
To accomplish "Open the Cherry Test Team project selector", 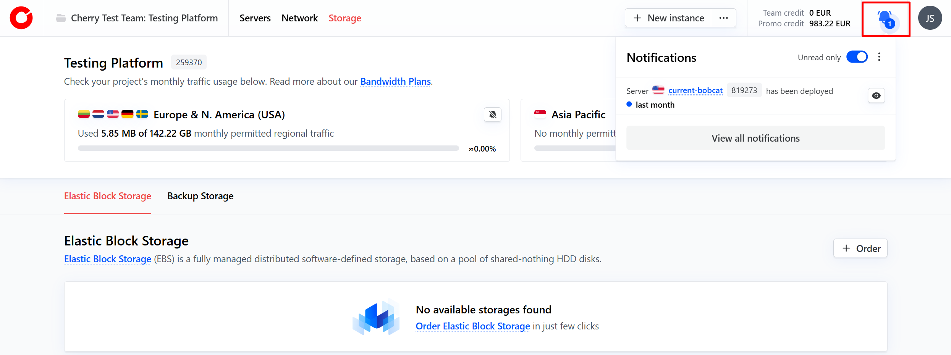I will tap(144, 18).
